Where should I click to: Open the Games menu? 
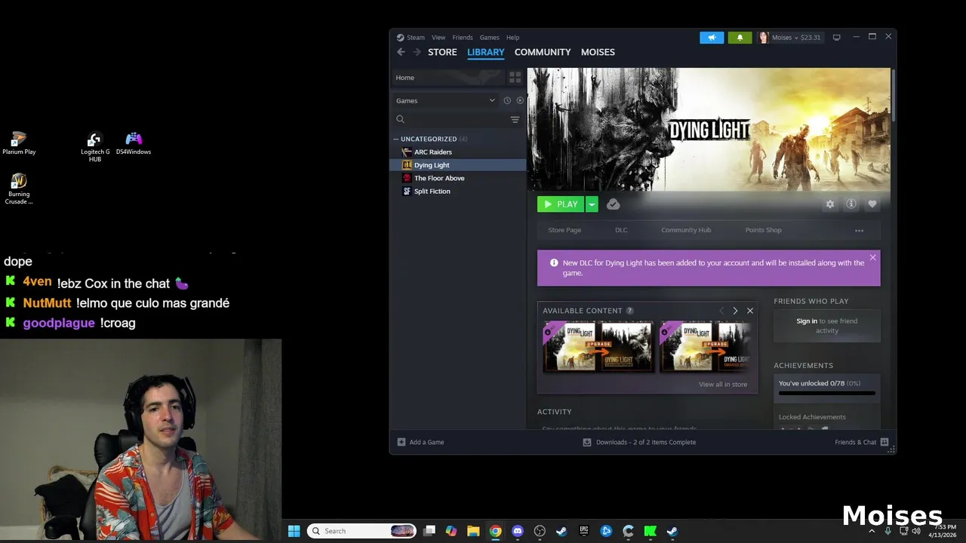click(489, 37)
